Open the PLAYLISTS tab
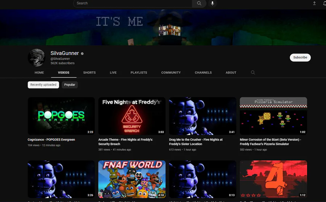 click(139, 73)
